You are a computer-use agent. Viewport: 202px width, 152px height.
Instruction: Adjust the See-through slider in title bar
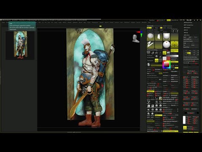pos(161,20)
